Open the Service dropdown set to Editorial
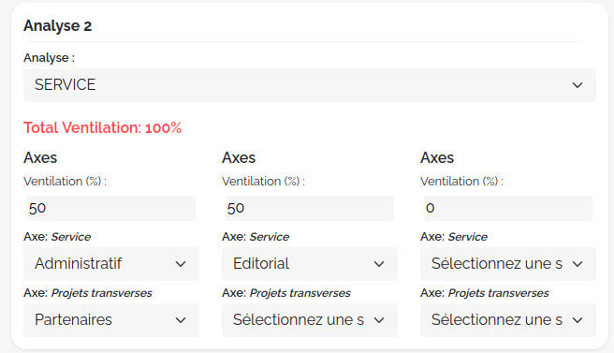Image resolution: width=614 pixels, height=353 pixels. (x=310, y=264)
